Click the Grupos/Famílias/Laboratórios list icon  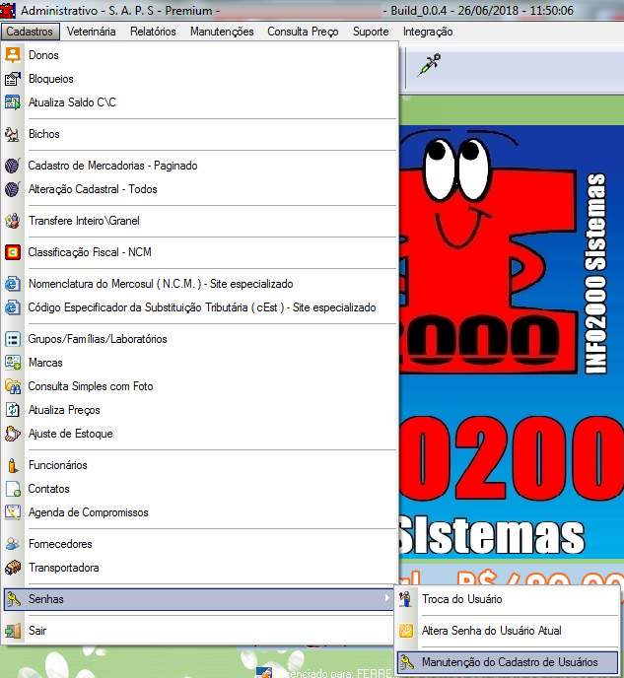[x=13, y=339]
